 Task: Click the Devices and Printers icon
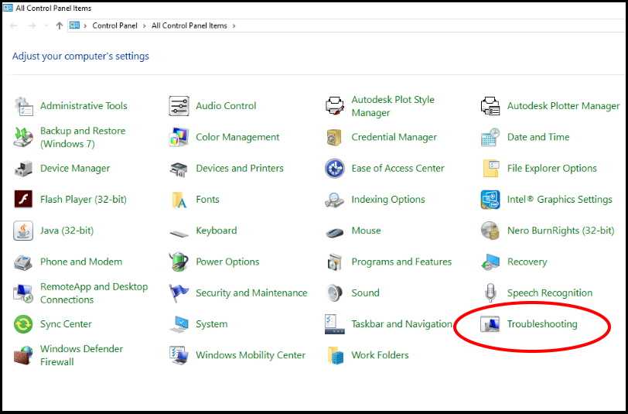pyautogui.click(x=179, y=169)
